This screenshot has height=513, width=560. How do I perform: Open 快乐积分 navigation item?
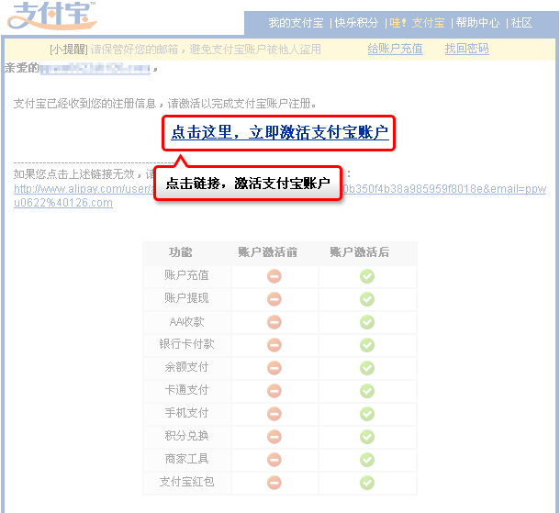point(356,23)
